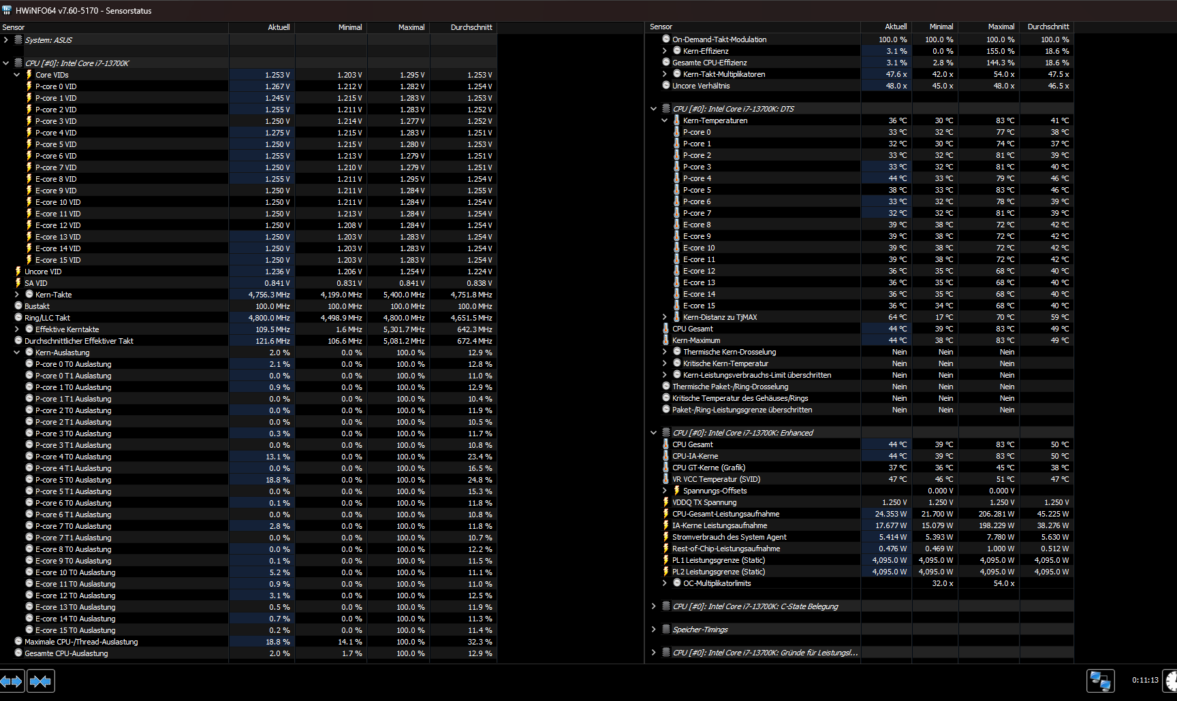Click the power icon beside PL1 Leistungsgrenze
The height and width of the screenshot is (701, 1177).
pyautogui.click(x=666, y=560)
